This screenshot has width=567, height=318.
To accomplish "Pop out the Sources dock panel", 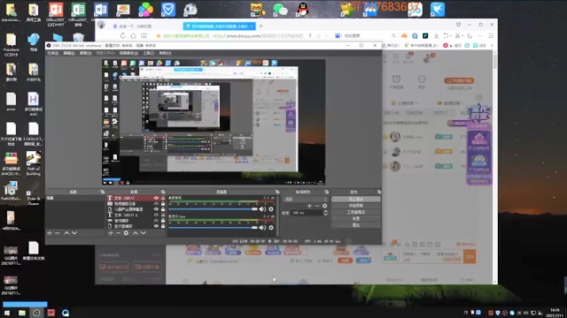I will click(163, 192).
